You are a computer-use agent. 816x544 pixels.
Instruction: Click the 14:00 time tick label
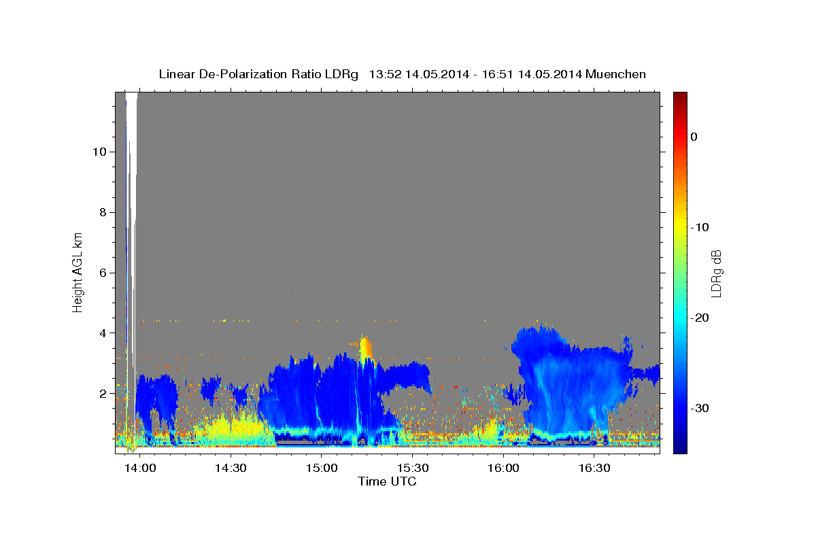141,469
